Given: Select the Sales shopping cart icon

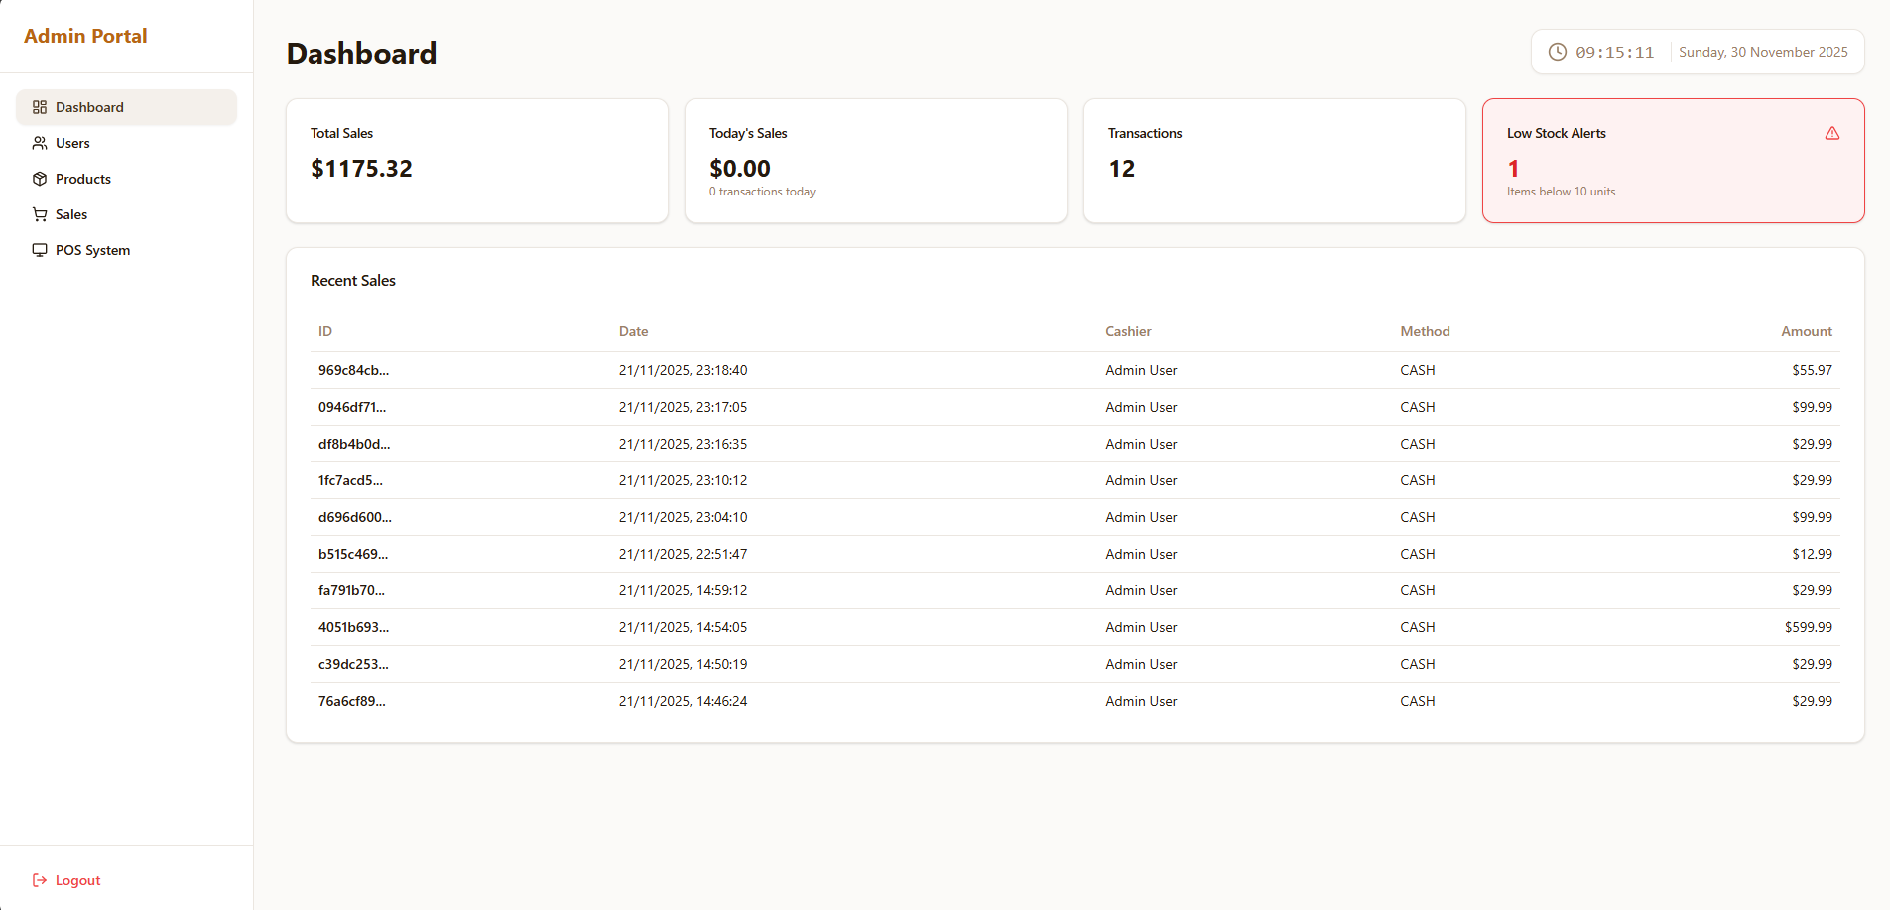Looking at the screenshot, I should (x=41, y=213).
